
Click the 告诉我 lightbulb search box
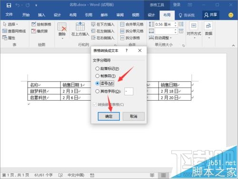(187, 15)
